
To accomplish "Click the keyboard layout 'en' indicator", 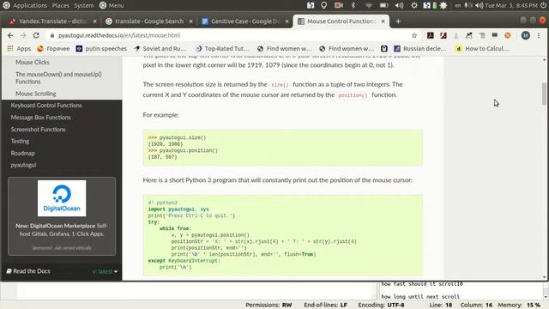I will pyautogui.click(x=457, y=5).
